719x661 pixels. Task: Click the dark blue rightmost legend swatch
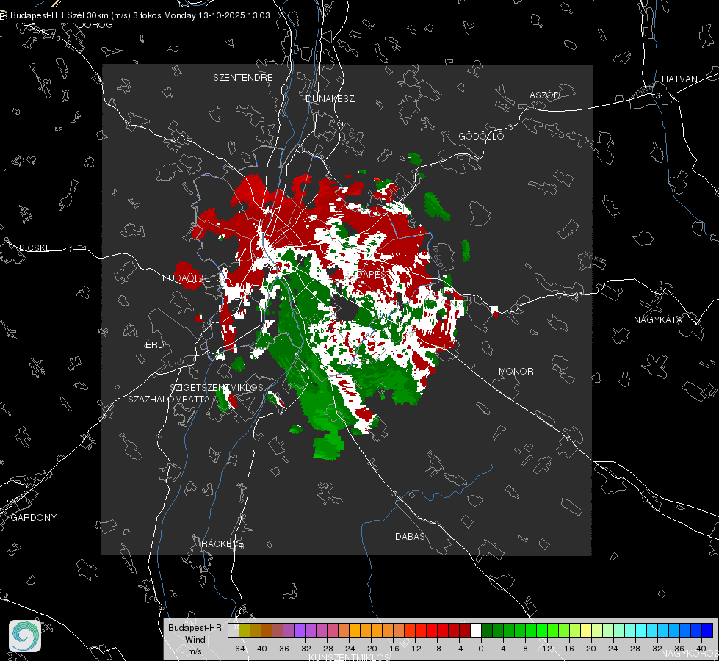click(x=707, y=630)
